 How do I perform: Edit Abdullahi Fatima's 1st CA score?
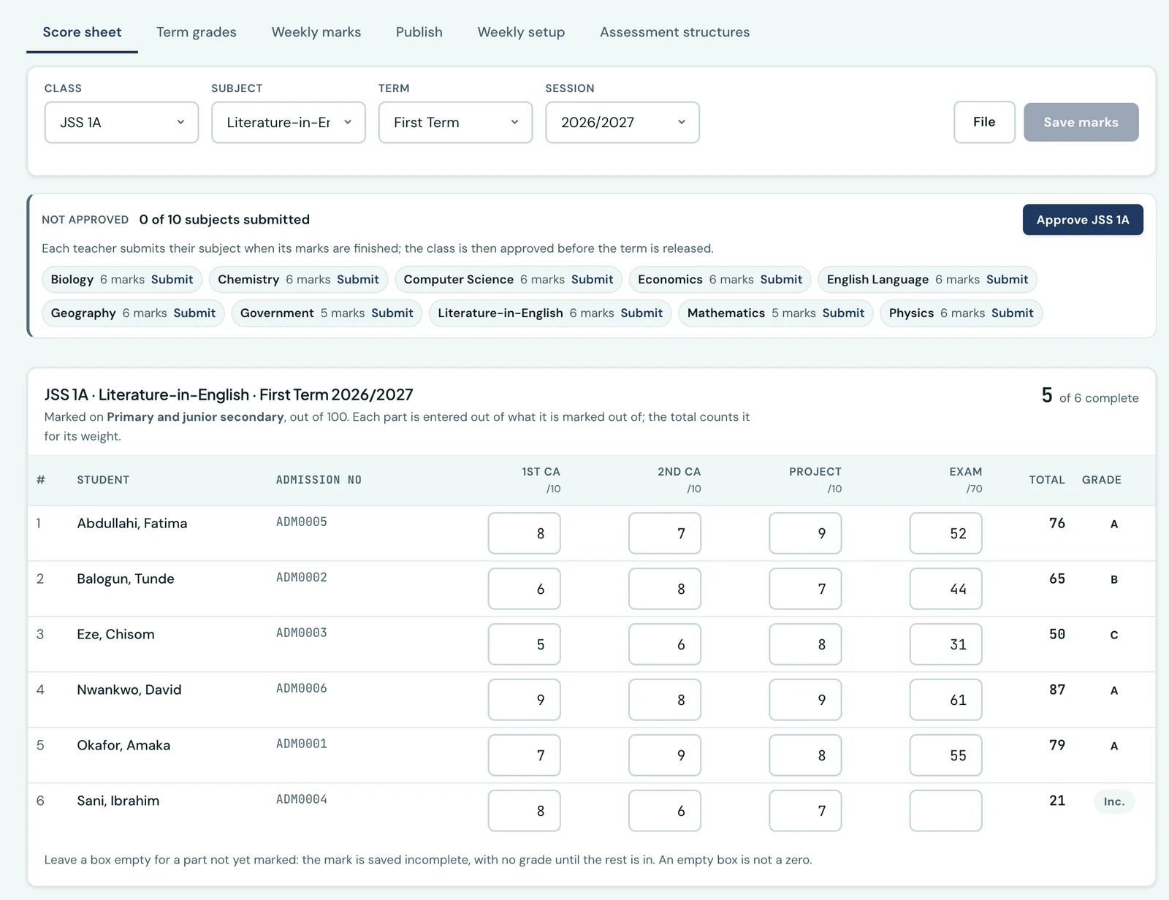(525, 533)
